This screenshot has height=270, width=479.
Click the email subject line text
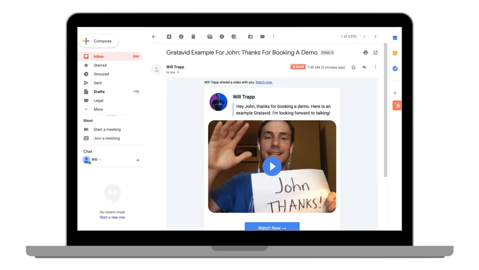242,52
